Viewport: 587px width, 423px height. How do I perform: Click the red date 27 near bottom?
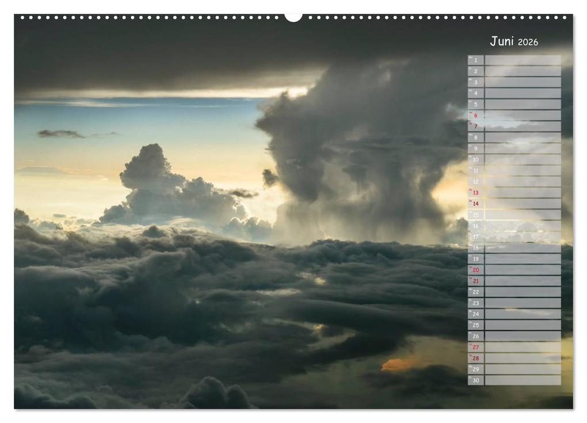click(477, 346)
